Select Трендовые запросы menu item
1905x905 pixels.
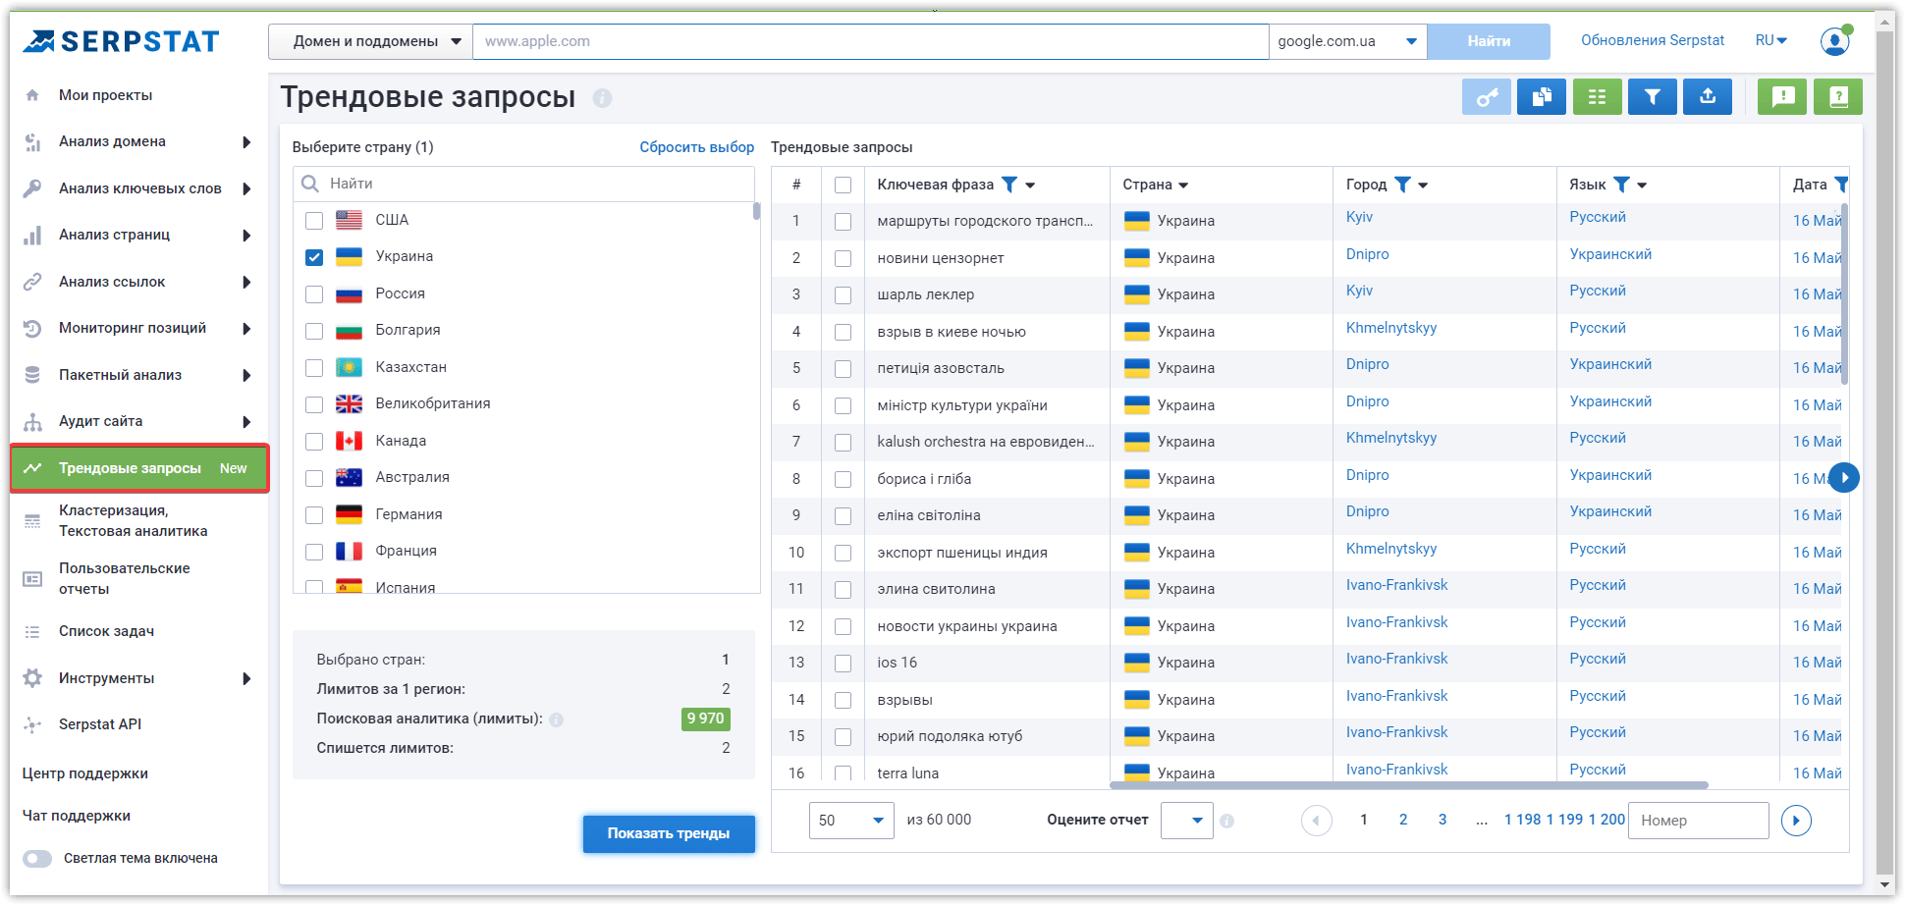(139, 468)
